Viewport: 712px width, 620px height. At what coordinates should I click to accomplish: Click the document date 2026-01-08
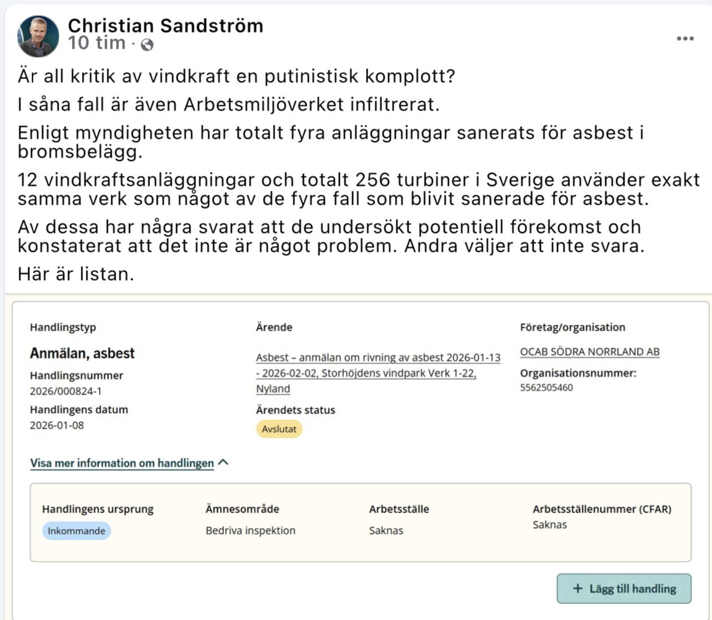tap(57, 426)
